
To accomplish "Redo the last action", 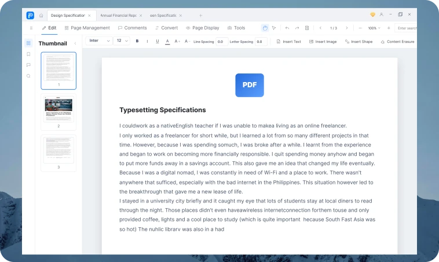I will [x=297, y=28].
